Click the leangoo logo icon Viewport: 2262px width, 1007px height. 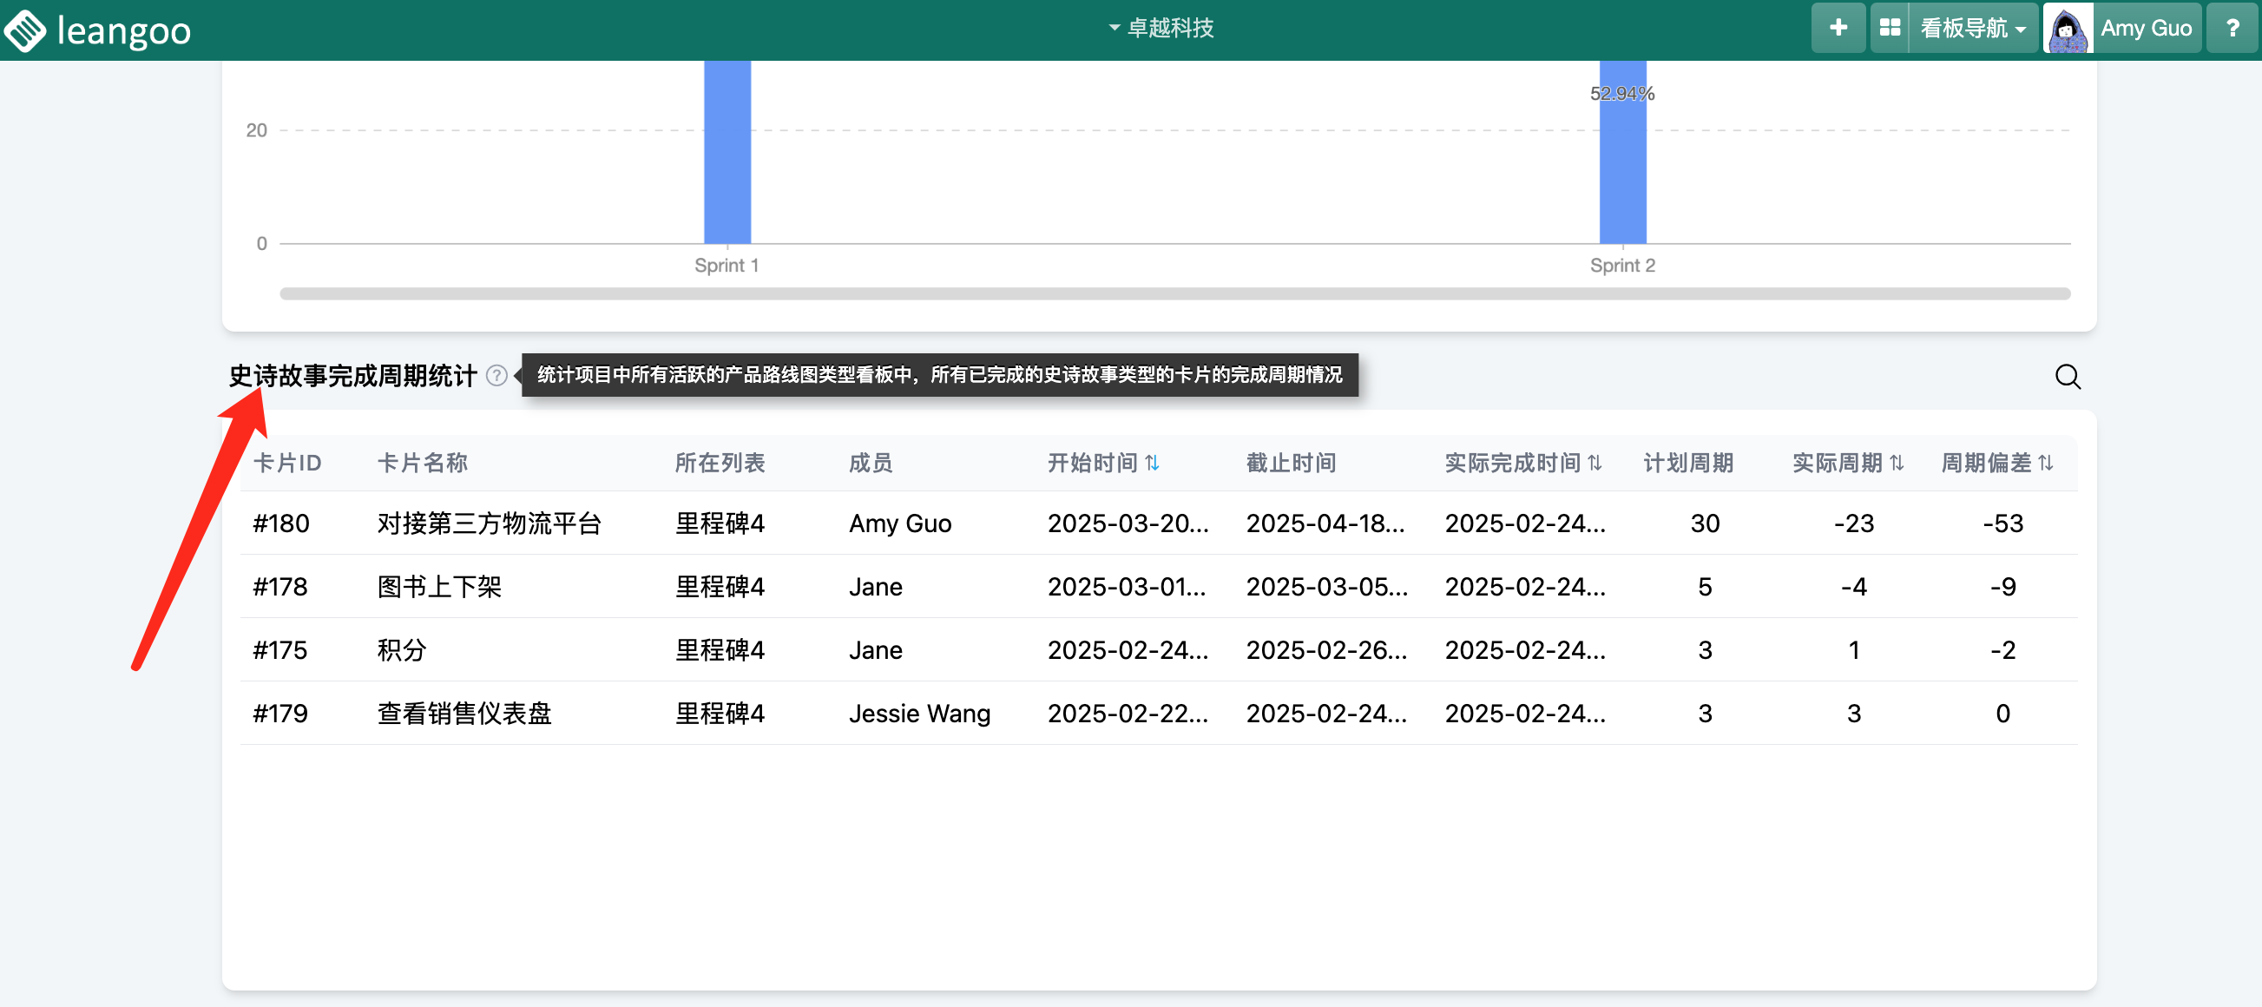(24, 30)
